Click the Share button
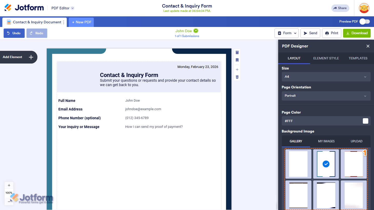The width and height of the screenshot is (374, 210). [340, 8]
